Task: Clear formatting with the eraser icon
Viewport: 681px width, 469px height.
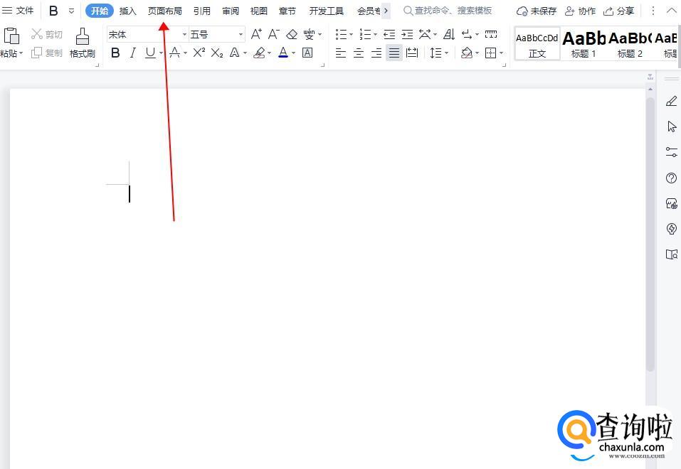Action: (292, 34)
